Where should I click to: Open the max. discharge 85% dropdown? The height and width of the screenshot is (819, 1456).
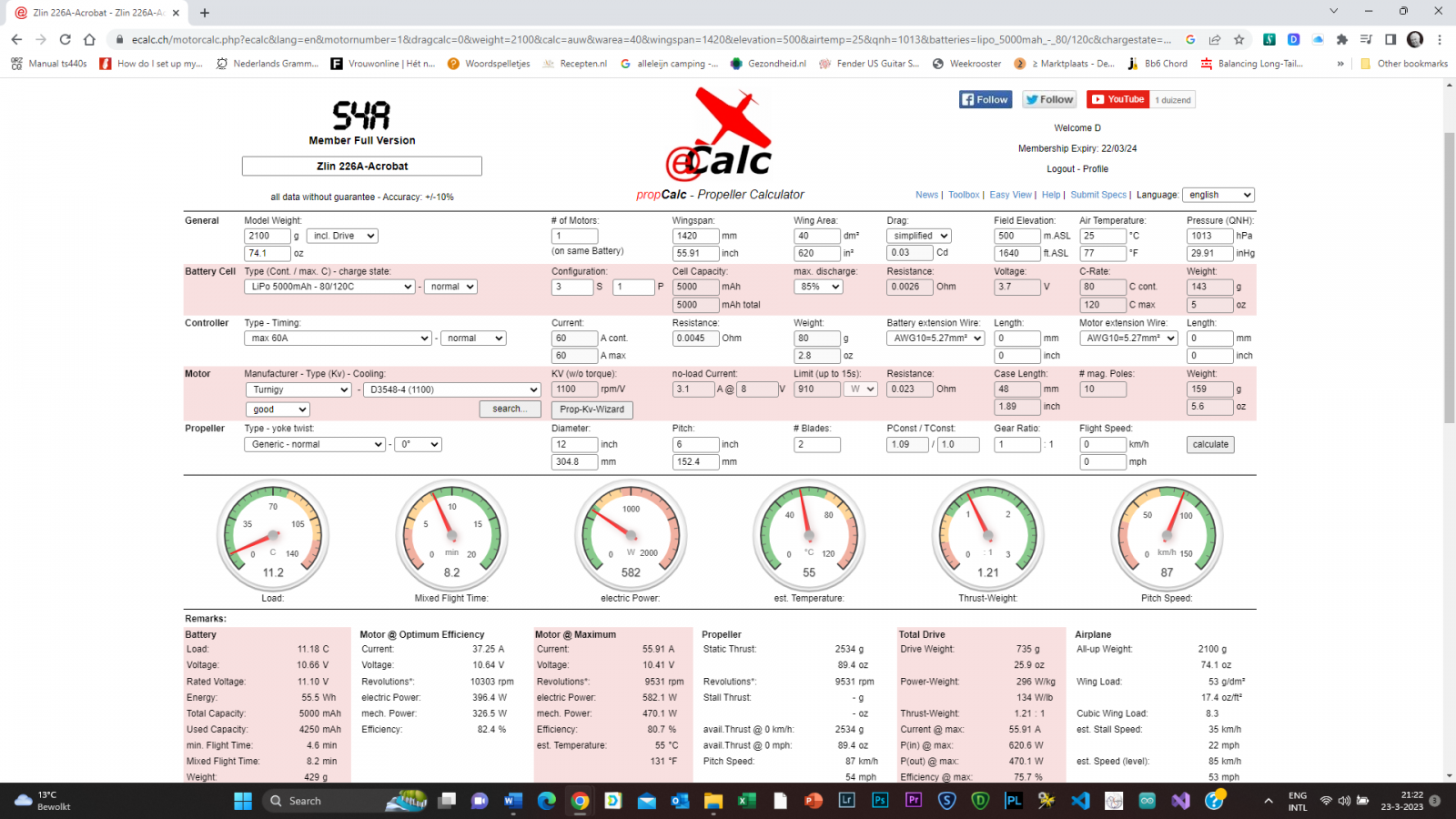click(x=818, y=287)
